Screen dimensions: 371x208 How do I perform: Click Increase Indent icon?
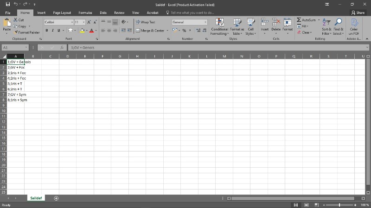(x=130, y=30)
